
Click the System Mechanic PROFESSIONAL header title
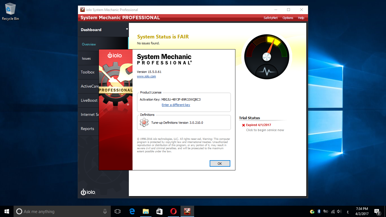120,18
